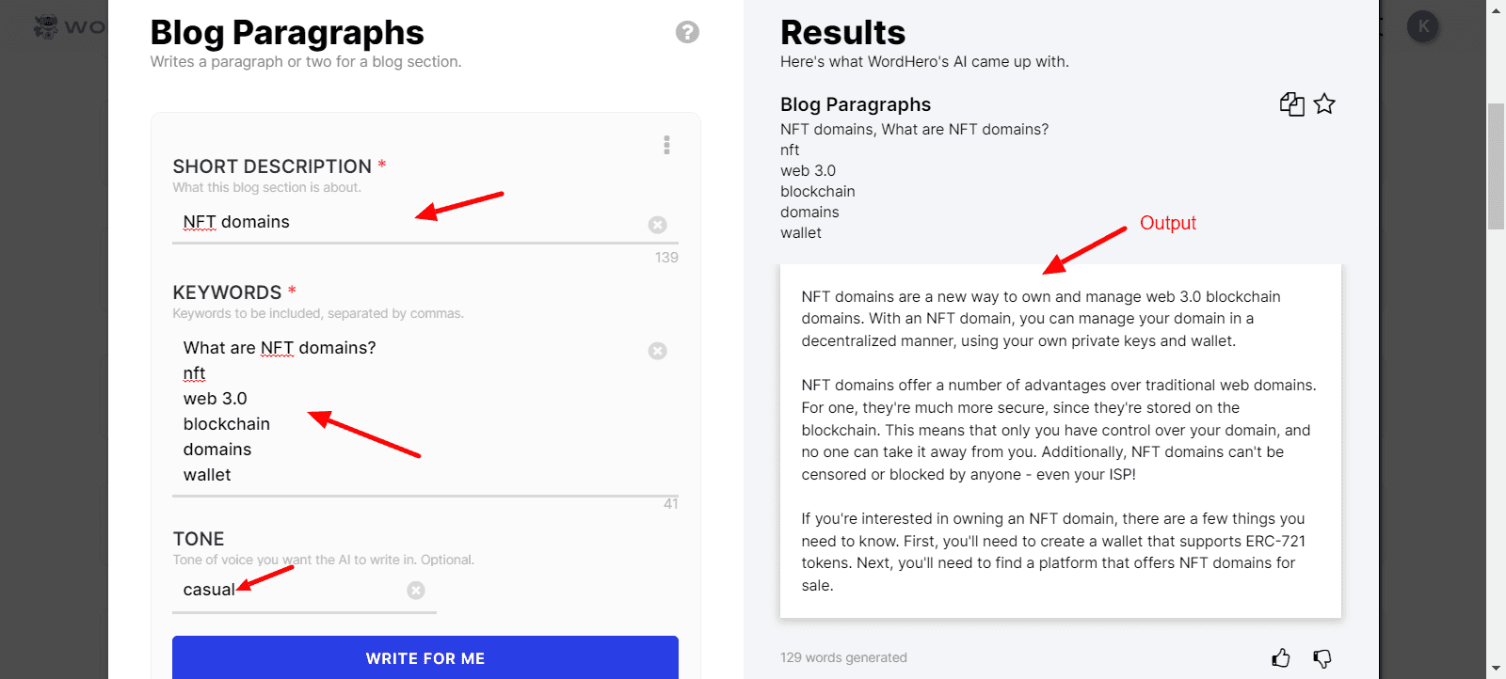Give the output a thumbs up
This screenshot has width=1506, height=679.
point(1281,658)
